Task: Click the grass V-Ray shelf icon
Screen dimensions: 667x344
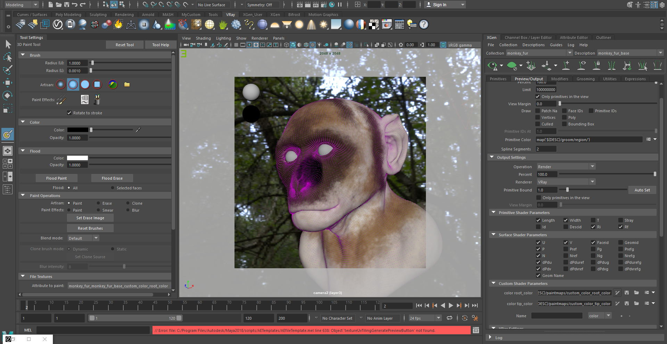Action: click(x=223, y=24)
